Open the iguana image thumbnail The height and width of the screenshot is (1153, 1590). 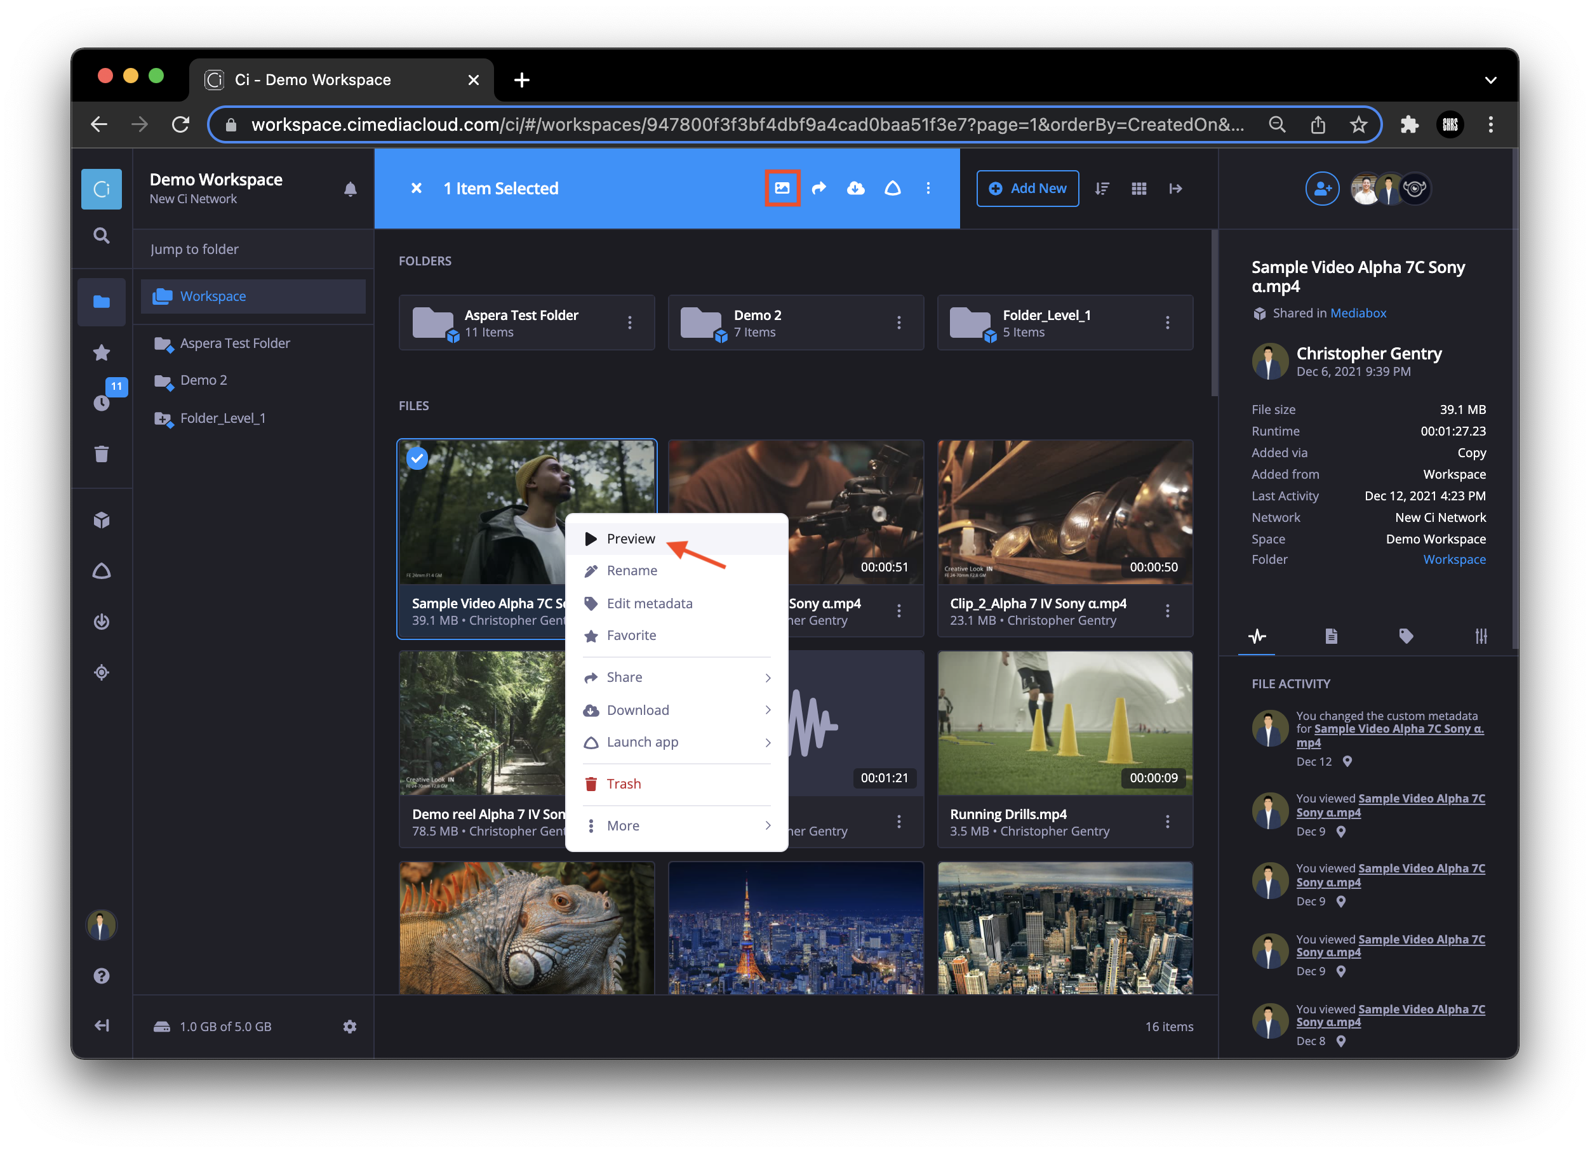526,928
